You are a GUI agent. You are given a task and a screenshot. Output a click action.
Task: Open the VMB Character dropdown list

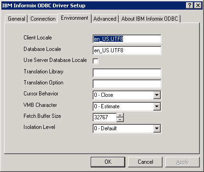pyautogui.click(x=157, y=106)
